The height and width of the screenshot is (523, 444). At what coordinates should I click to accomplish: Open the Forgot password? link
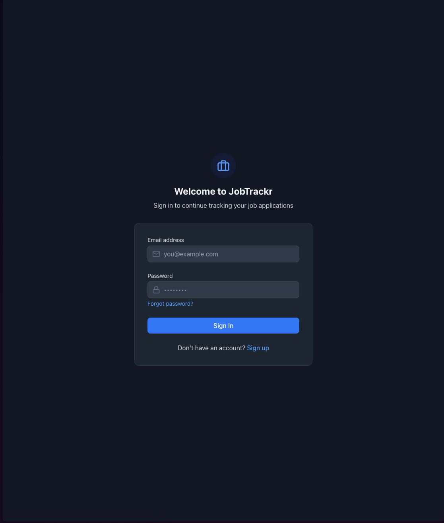coord(170,304)
